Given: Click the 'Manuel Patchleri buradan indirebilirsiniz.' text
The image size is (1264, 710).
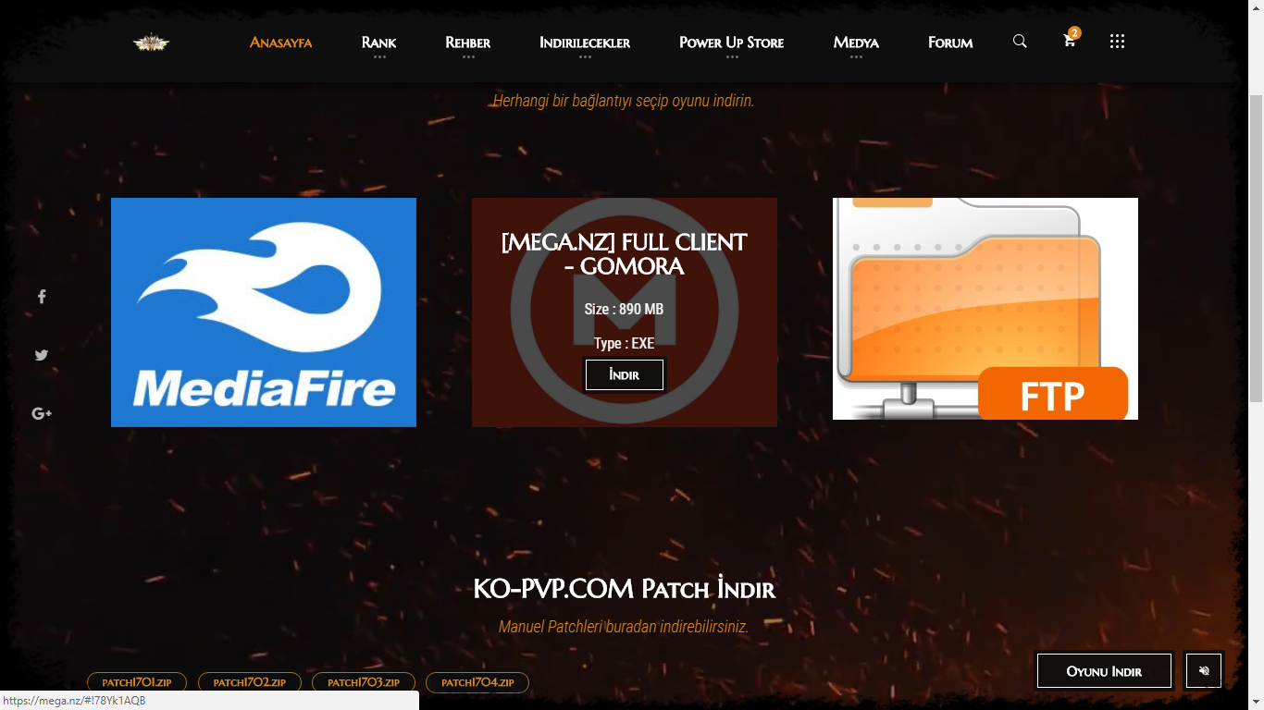Looking at the screenshot, I should (x=624, y=627).
